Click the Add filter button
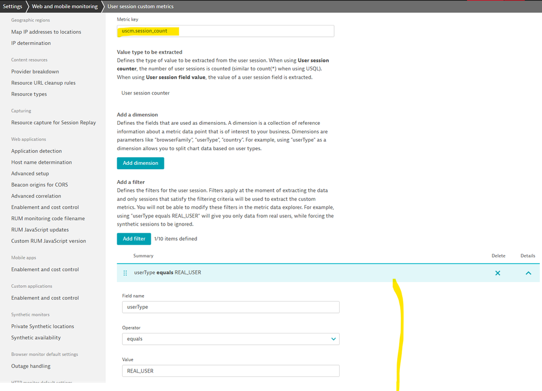542x391 pixels. (x=133, y=239)
